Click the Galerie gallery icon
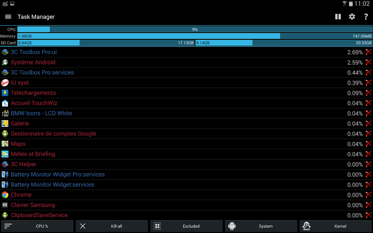 pyautogui.click(x=5, y=123)
